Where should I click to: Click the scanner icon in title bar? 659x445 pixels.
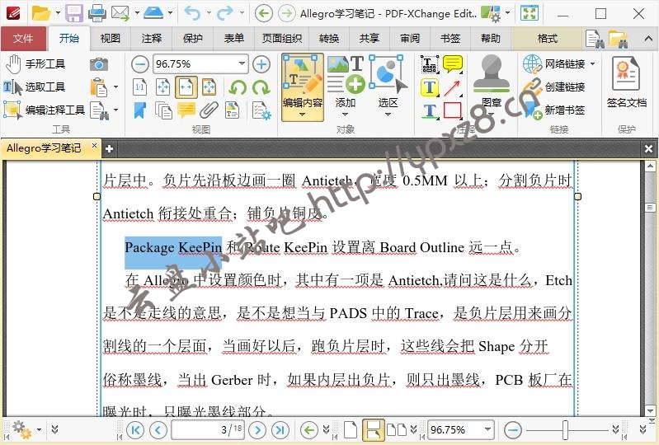(x=153, y=12)
